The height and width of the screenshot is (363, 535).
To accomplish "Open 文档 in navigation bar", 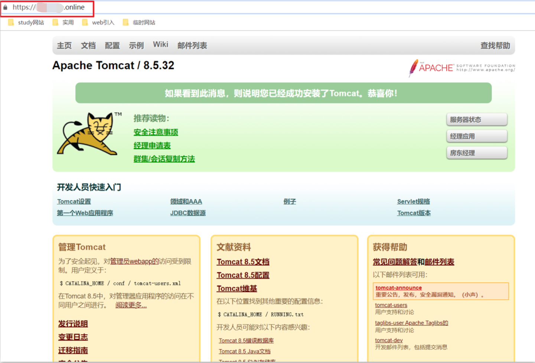I will tap(88, 45).
